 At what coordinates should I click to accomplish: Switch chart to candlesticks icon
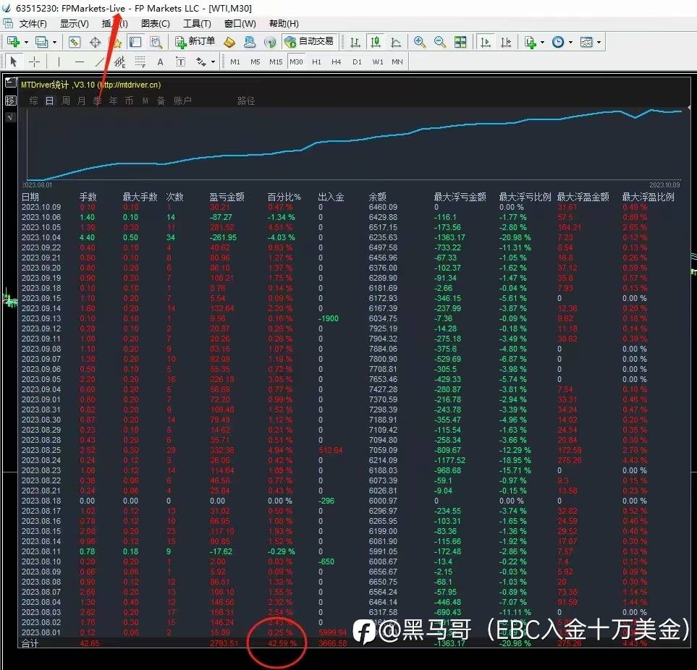(x=376, y=42)
